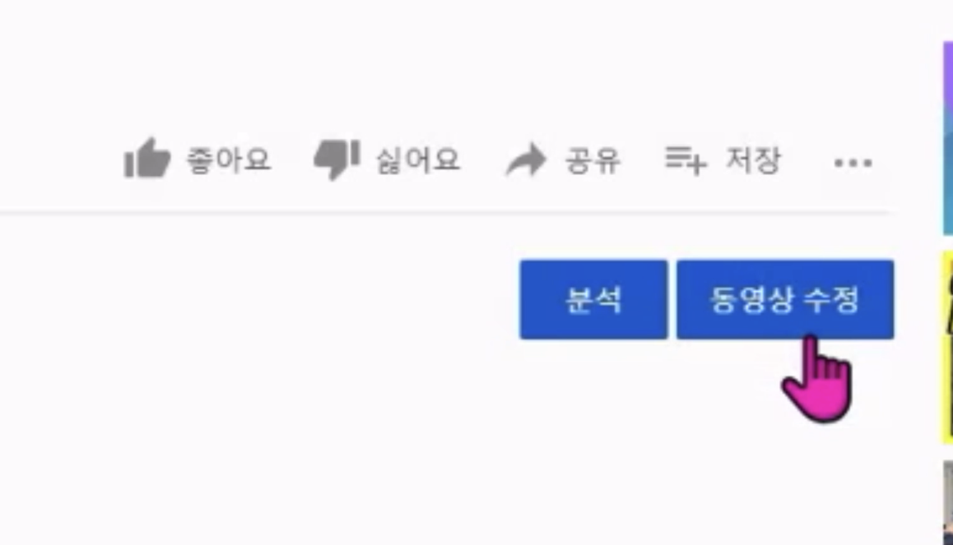Click the 동영상 수정 edit button
This screenshot has height=545, width=953.
pos(785,299)
